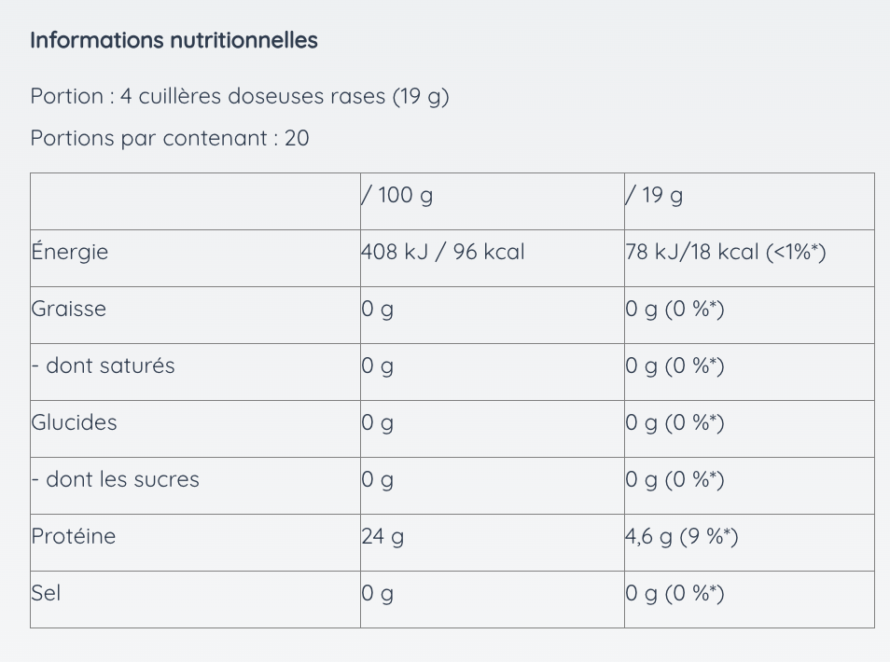Click the Portions par contenant line
This screenshot has height=662, width=890.
tap(170, 138)
